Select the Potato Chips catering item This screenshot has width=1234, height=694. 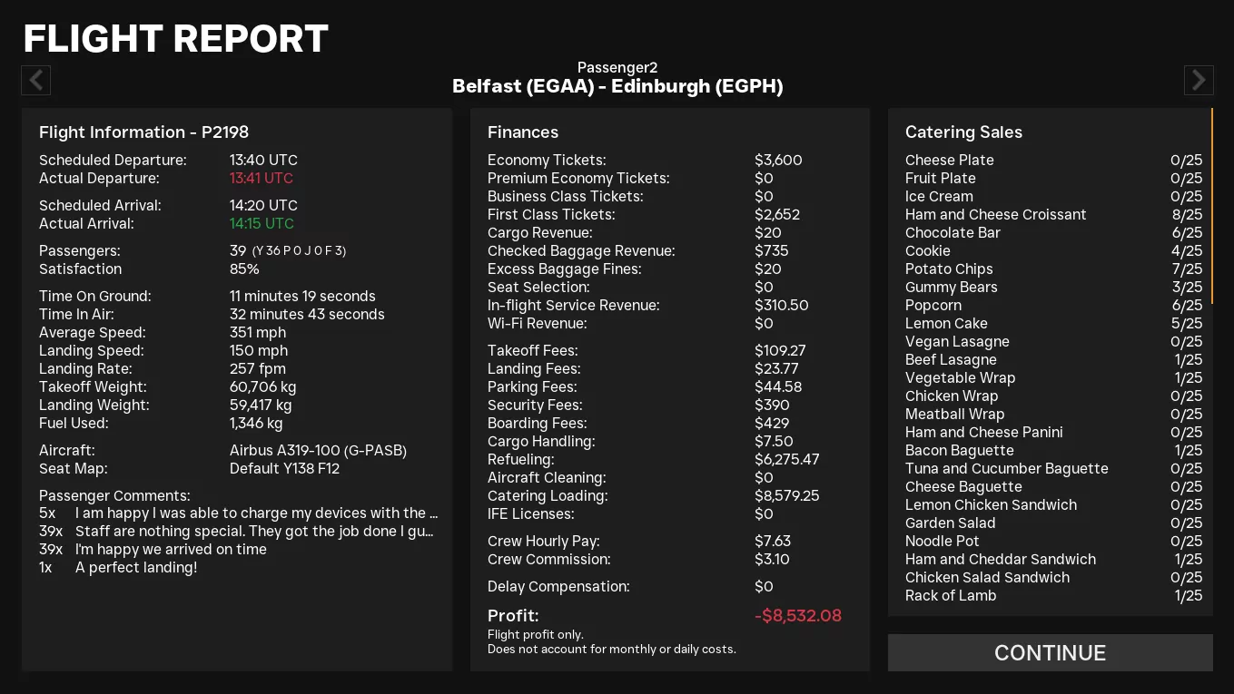[949, 269]
